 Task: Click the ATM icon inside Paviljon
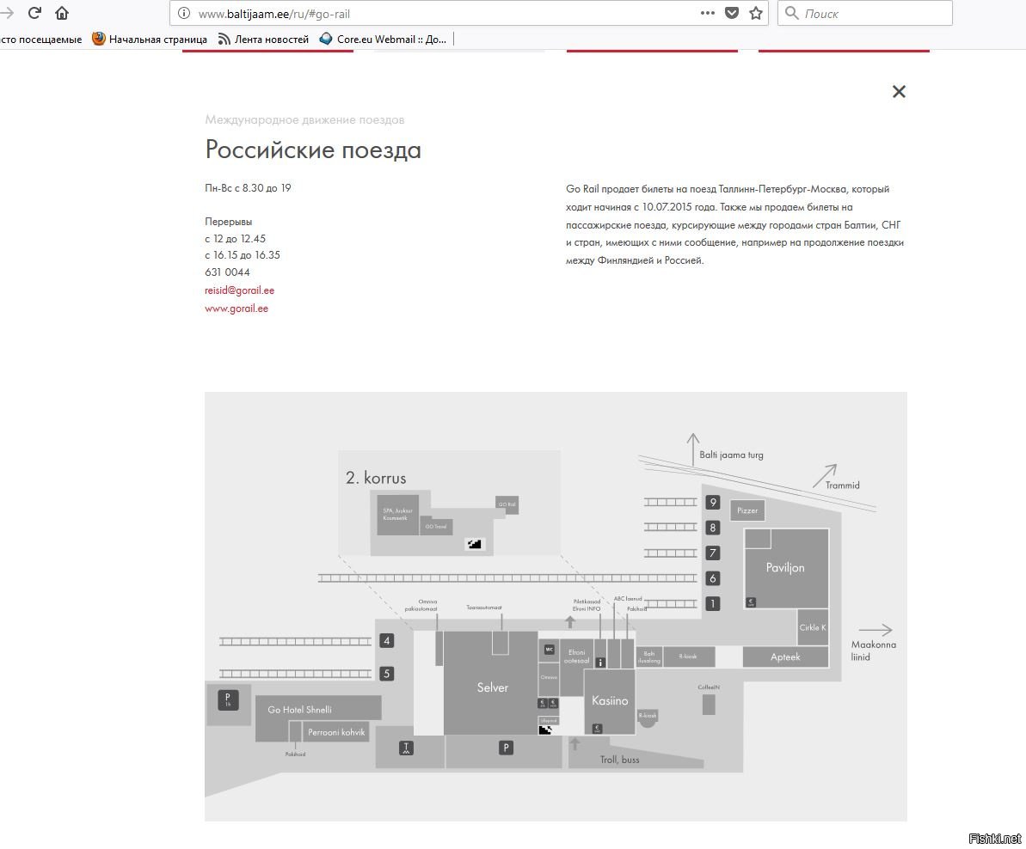[x=751, y=602]
